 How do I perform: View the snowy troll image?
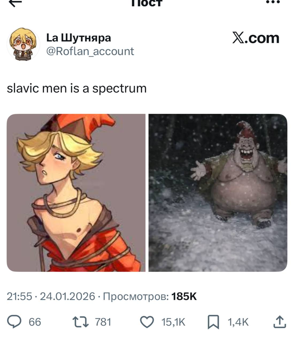[x=218, y=193]
